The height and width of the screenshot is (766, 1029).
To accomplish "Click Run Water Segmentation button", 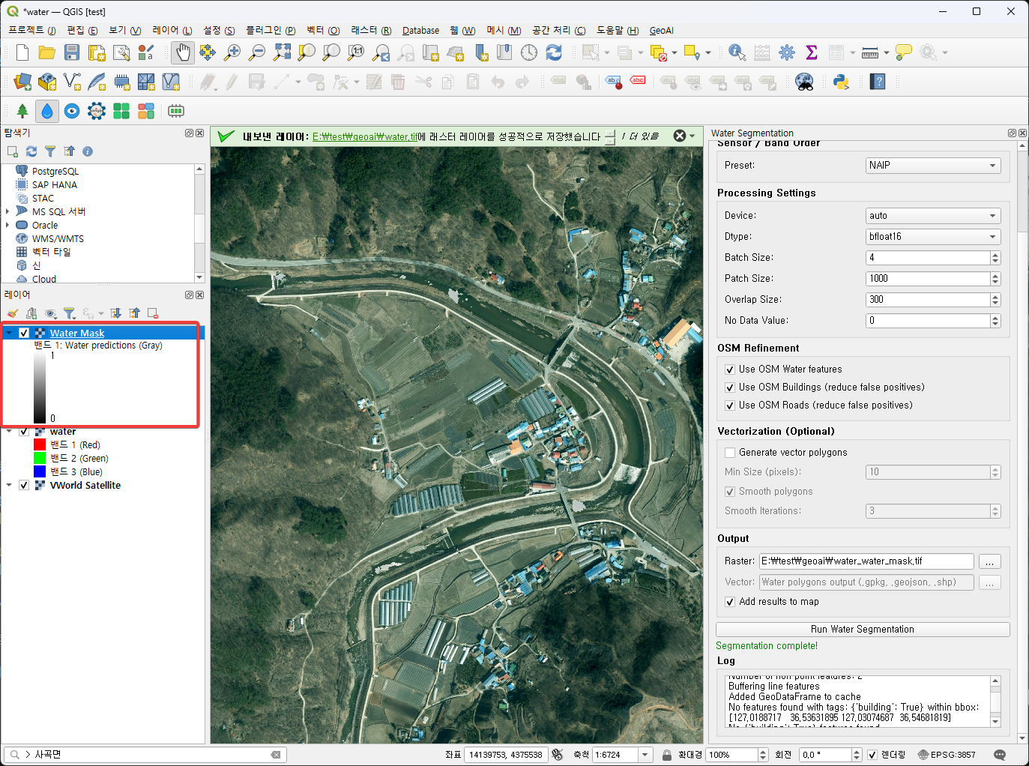I will point(862,630).
